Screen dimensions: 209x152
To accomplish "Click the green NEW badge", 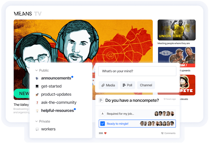I will 22,94.
